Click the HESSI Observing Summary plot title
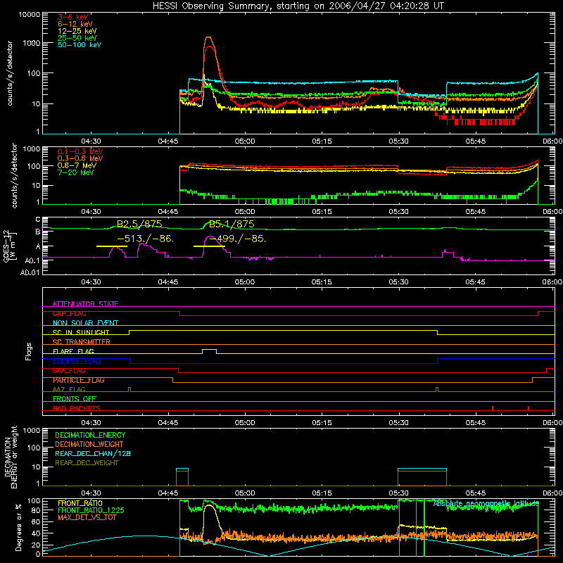The height and width of the screenshot is (563, 563). (298, 6)
